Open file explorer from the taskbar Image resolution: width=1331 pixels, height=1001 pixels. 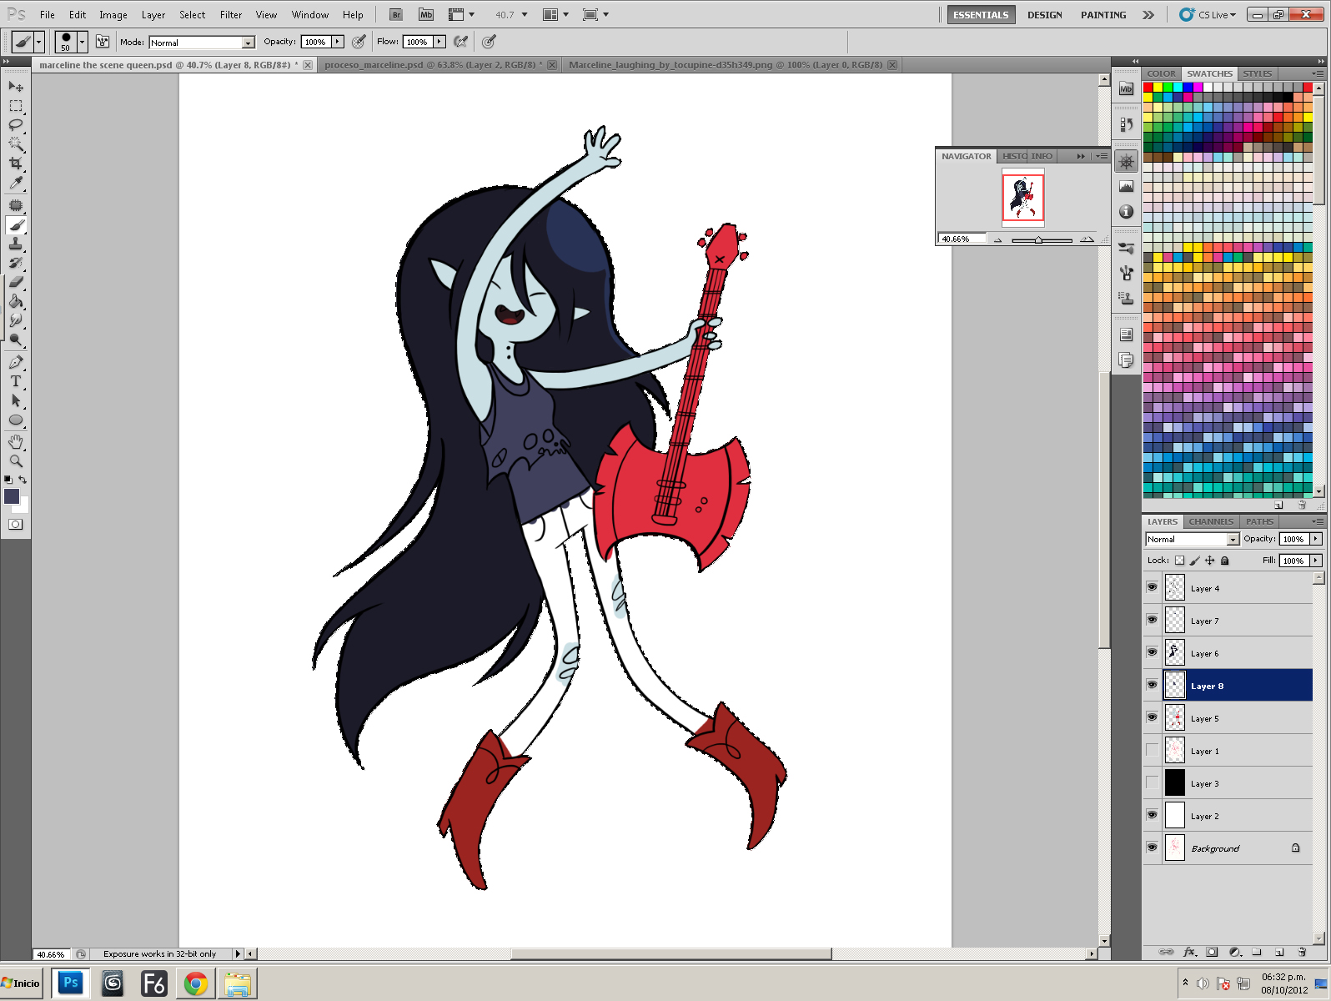point(238,984)
